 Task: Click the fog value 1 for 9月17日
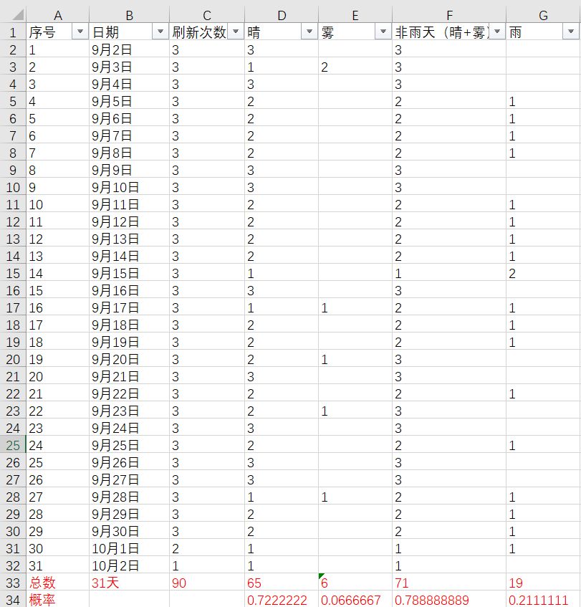point(355,307)
